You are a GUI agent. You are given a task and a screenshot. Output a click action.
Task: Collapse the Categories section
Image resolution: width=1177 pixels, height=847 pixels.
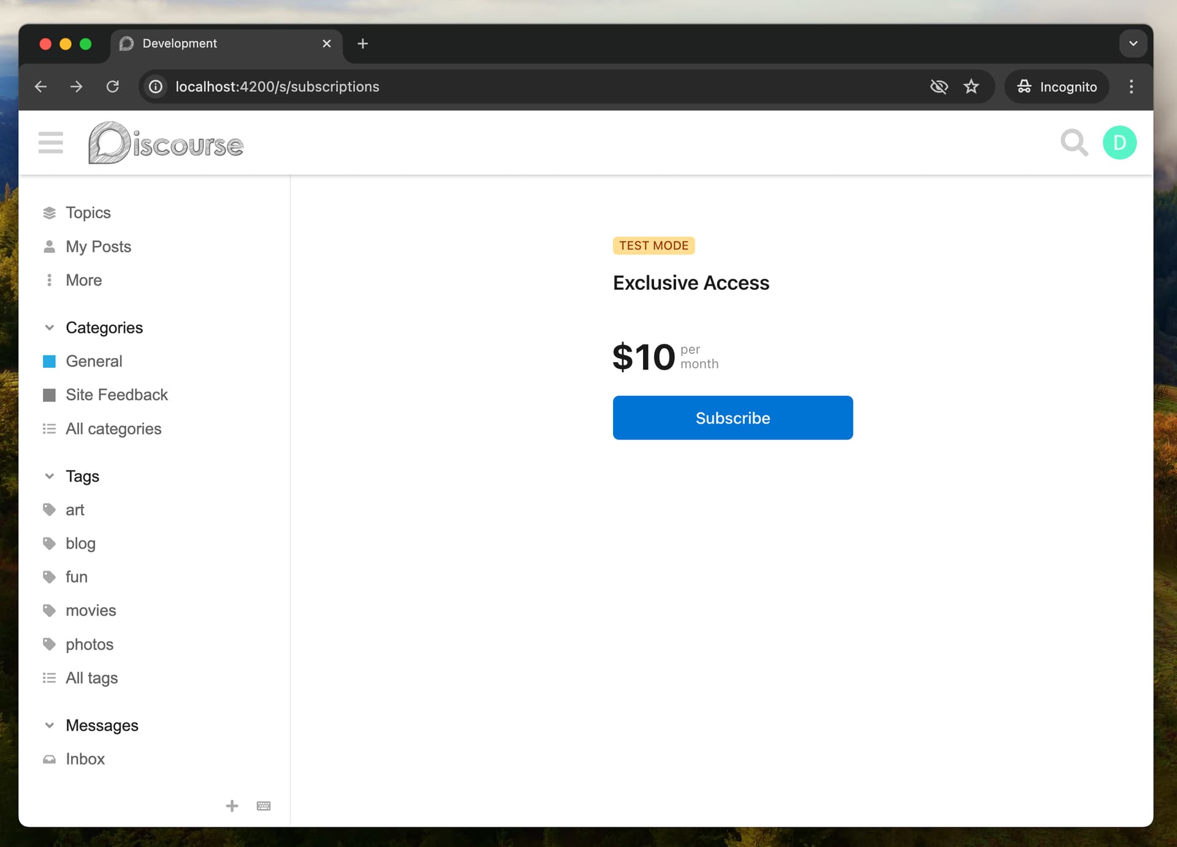click(x=50, y=328)
